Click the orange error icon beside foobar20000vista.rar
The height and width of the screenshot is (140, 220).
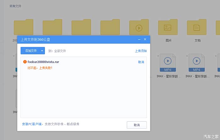(x=25, y=62)
